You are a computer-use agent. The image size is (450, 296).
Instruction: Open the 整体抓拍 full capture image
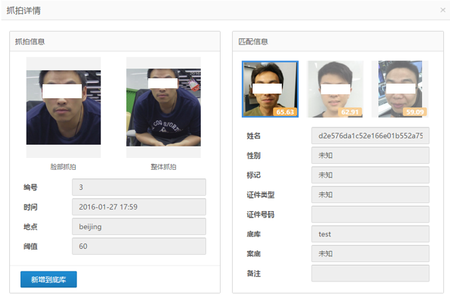pos(164,108)
